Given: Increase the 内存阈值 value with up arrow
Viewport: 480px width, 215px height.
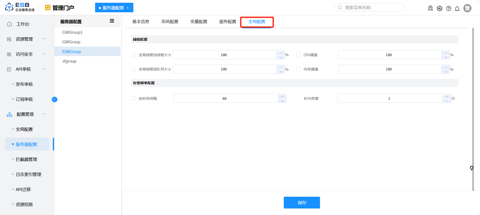Looking at the screenshot, I should 446,67.
